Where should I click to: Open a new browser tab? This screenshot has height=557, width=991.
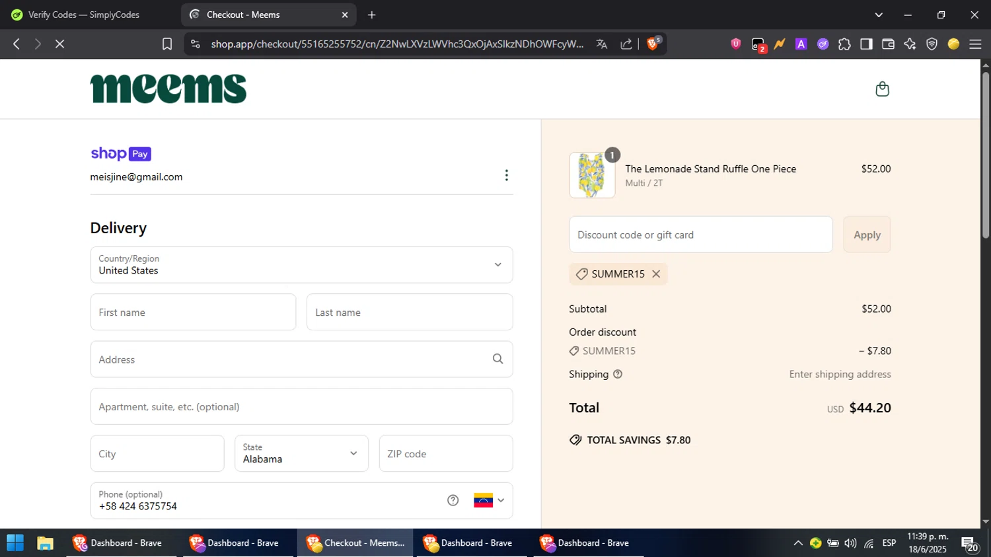372,15
